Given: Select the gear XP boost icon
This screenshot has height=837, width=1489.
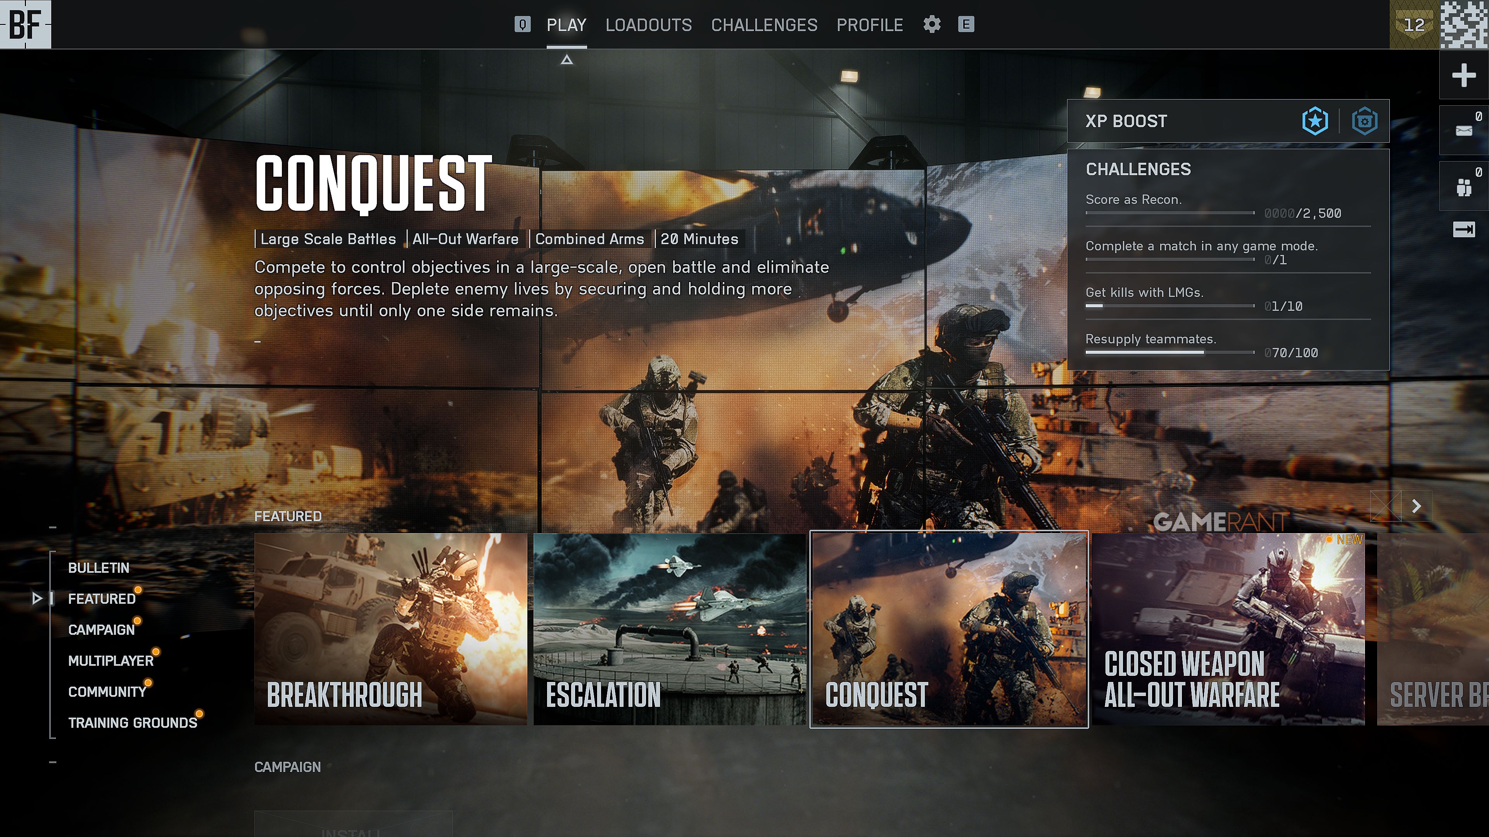Looking at the screenshot, I should coord(1365,121).
